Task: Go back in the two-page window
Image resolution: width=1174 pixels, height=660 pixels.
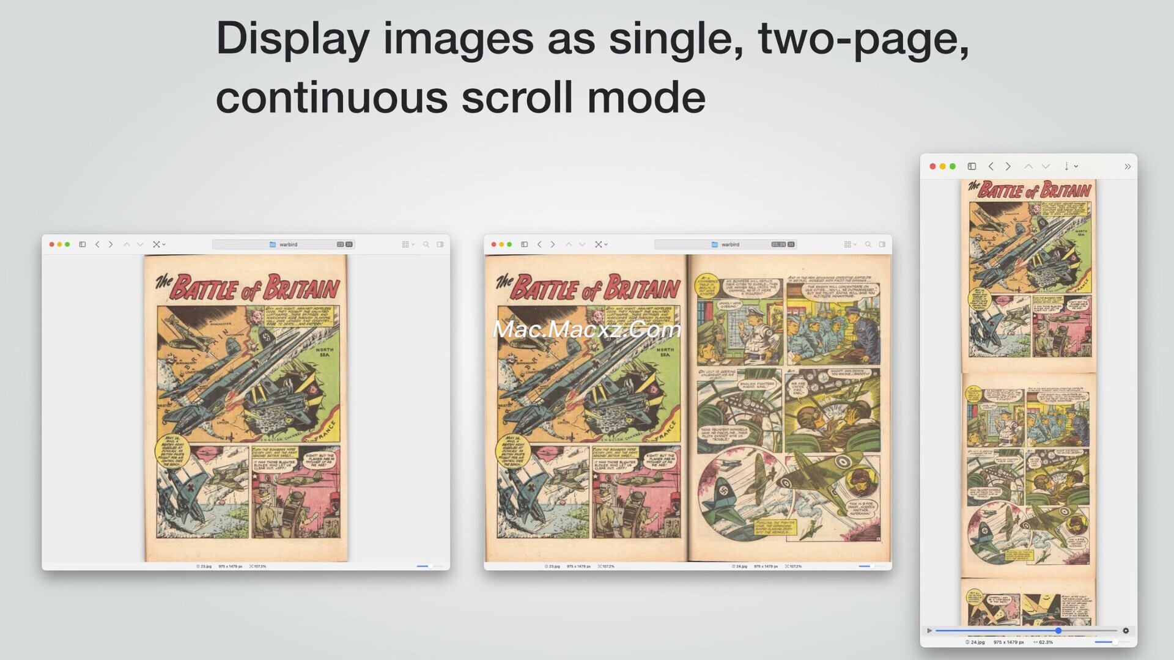Action: [x=539, y=244]
